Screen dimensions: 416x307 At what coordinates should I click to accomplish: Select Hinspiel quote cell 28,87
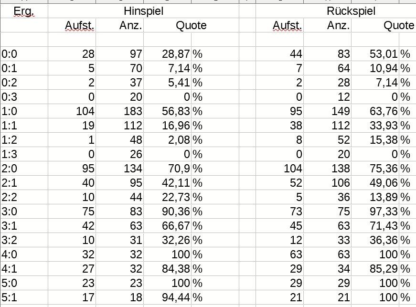(168, 54)
